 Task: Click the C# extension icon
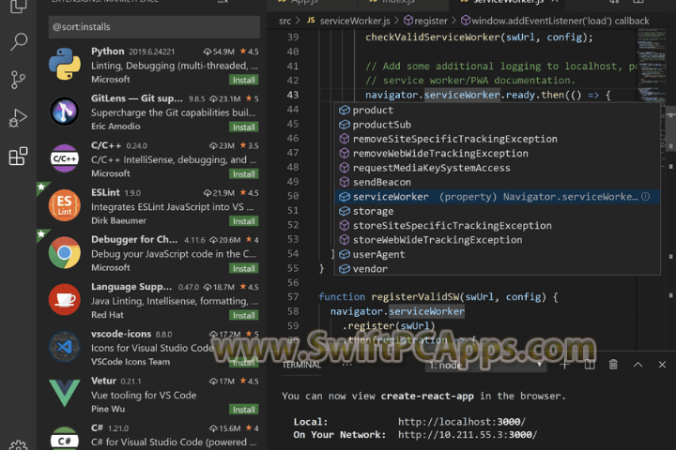pos(65,439)
